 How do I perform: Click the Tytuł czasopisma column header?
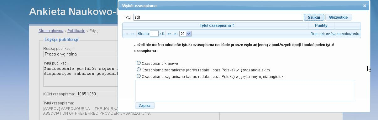coord(215,26)
